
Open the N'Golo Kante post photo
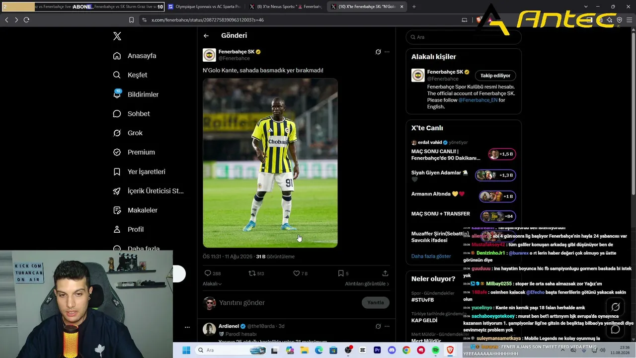click(x=270, y=163)
